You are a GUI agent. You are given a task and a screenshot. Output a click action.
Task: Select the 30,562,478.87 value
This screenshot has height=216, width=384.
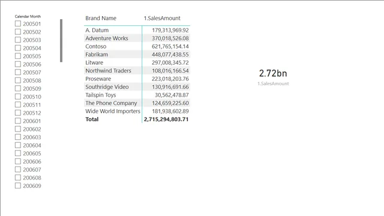pyautogui.click(x=172, y=95)
